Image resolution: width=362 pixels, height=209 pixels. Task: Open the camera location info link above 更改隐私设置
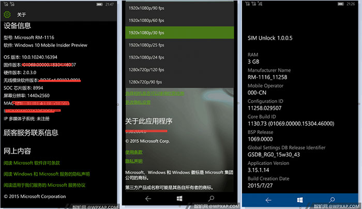155,93
